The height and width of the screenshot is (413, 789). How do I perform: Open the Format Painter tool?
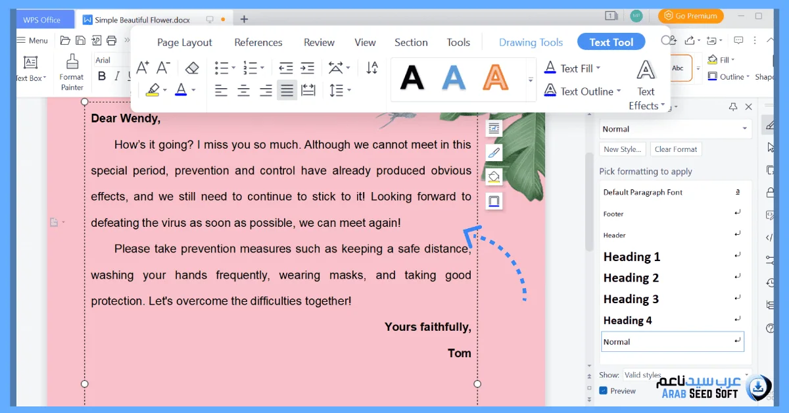click(71, 69)
